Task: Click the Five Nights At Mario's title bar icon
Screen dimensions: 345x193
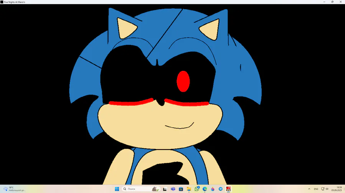Action: (2, 2)
